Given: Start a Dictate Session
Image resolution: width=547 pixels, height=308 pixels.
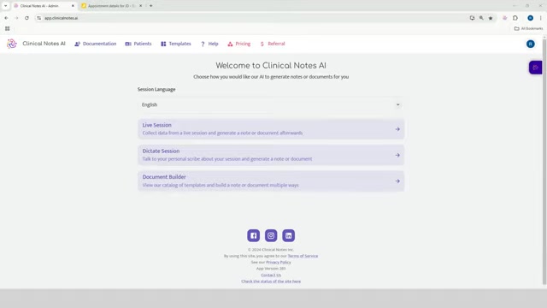Looking at the screenshot, I should pyautogui.click(x=271, y=155).
